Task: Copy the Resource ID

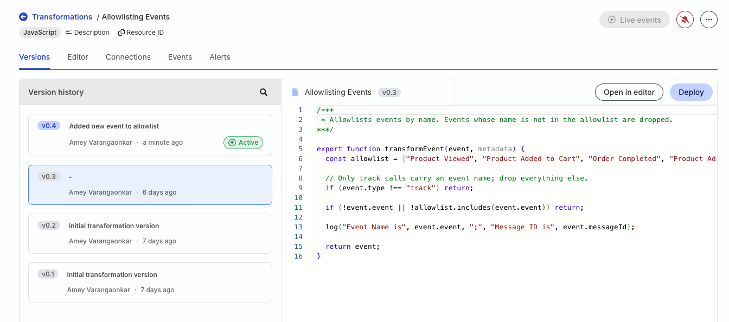Action: pyautogui.click(x=141, y=33)
